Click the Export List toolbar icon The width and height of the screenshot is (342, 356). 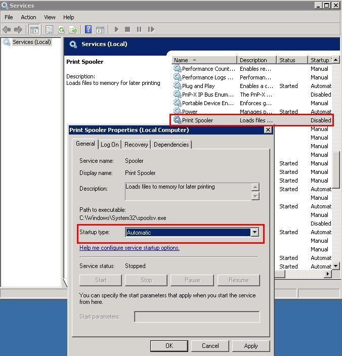[x=73, y=30]
